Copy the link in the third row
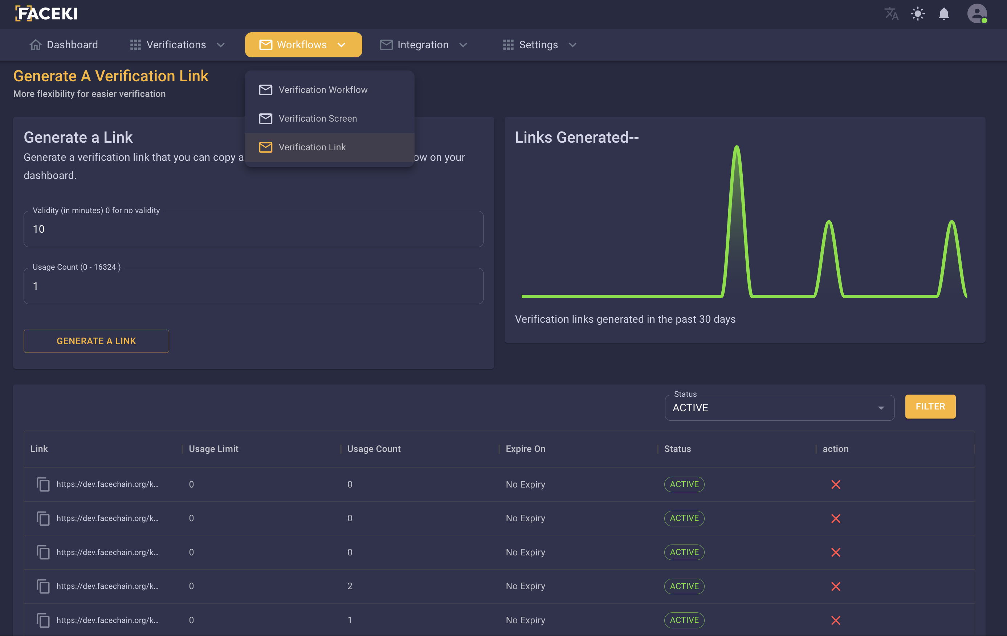The image size is (1007, 636). [43, 552]
